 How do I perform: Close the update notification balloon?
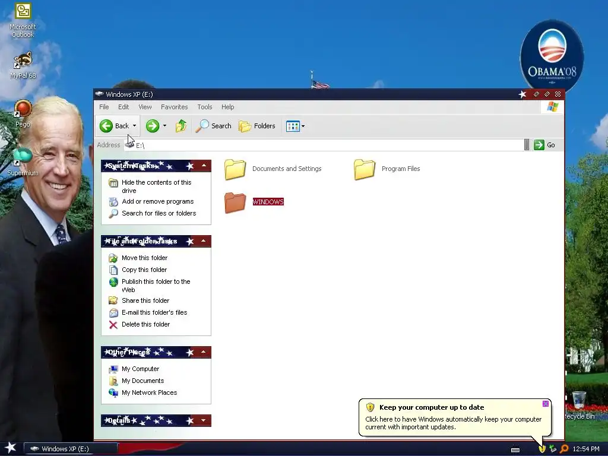click(x=545, y=404)
